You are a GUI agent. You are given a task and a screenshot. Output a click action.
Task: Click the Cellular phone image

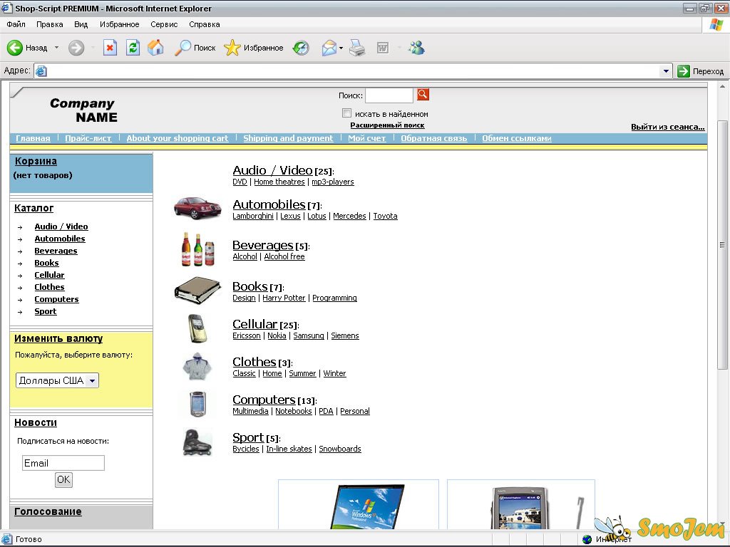coord(197,328)
